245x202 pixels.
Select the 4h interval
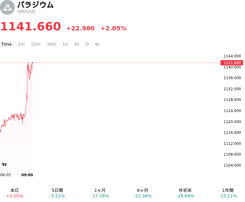click(x=77, y=44)
